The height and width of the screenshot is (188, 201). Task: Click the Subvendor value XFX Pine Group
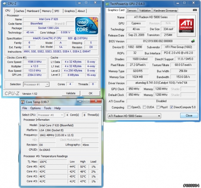pyautogui.click(x=178, y=47)
